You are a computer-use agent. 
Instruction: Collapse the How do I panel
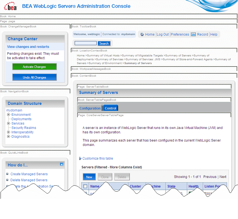click(62, 164)
